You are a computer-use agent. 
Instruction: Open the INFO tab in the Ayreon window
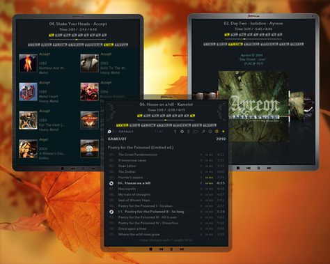tap(297, 44)
